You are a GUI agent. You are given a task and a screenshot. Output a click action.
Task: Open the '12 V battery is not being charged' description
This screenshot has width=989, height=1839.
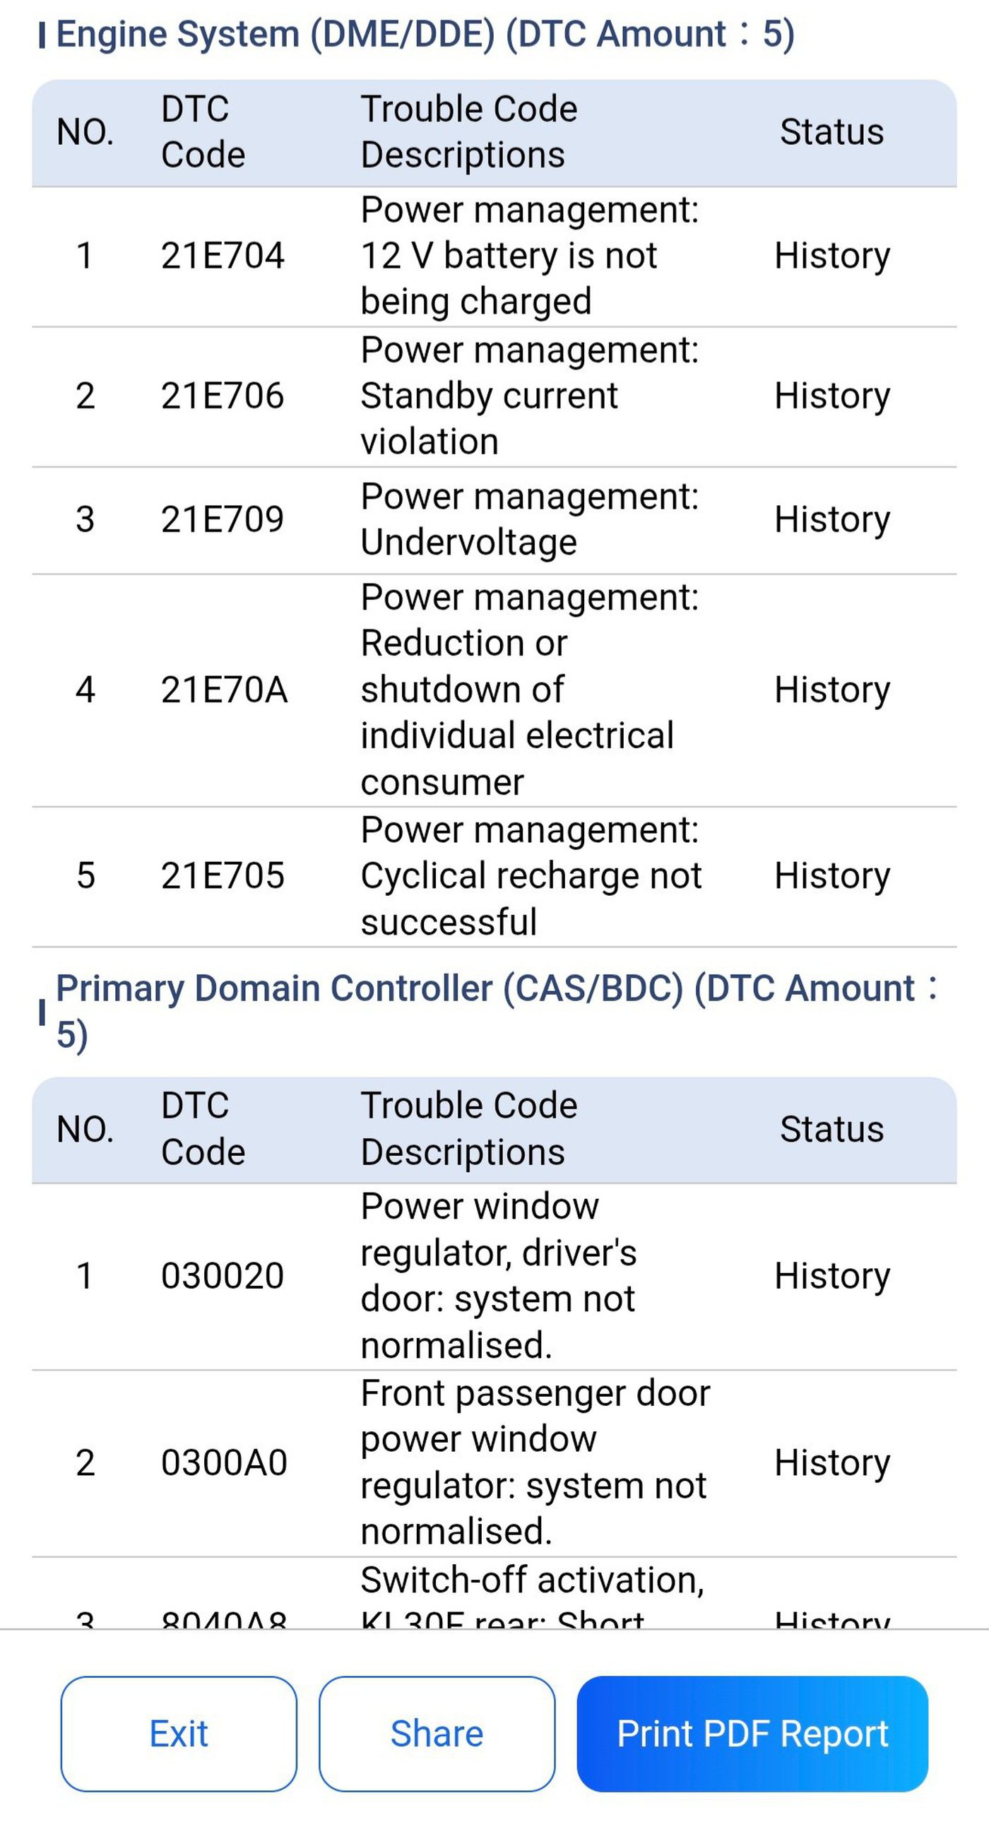click(530, 256)
